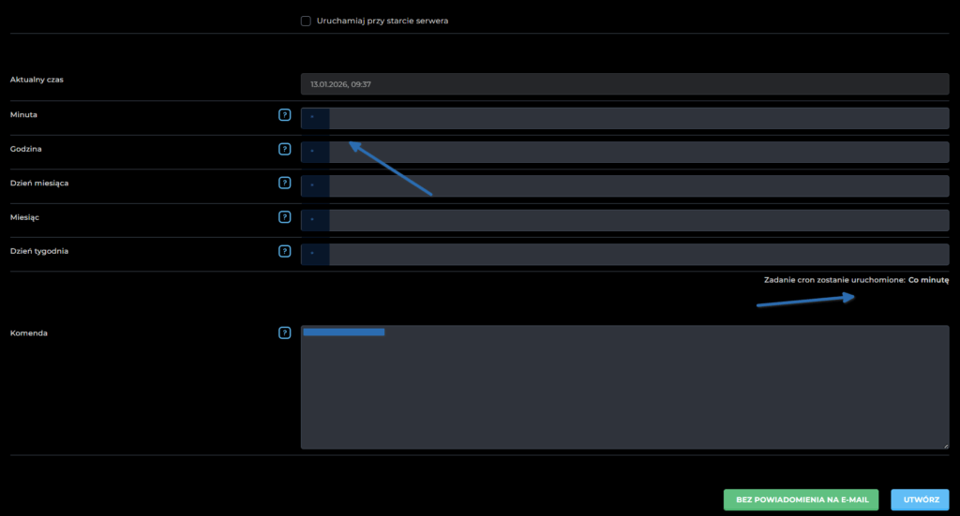Click help icon next to Dzień miesiąca
This screenshot has width=960, height=516.
[284, 183]
